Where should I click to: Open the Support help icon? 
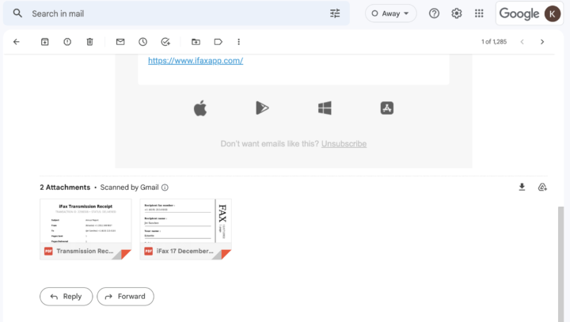434,13
